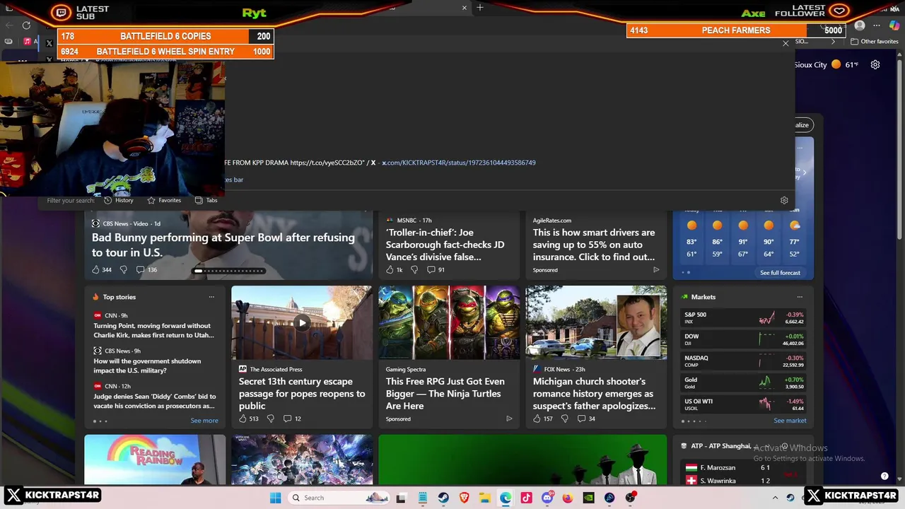Show hidden system tray icons
Screen dimensions: 905x509
(775, 498)
